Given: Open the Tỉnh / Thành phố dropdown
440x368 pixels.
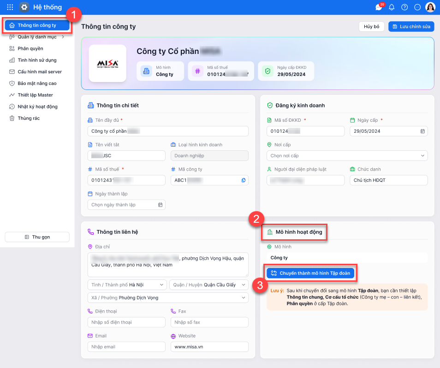Looking at the screenshot, I should click(x=127, y=285).
